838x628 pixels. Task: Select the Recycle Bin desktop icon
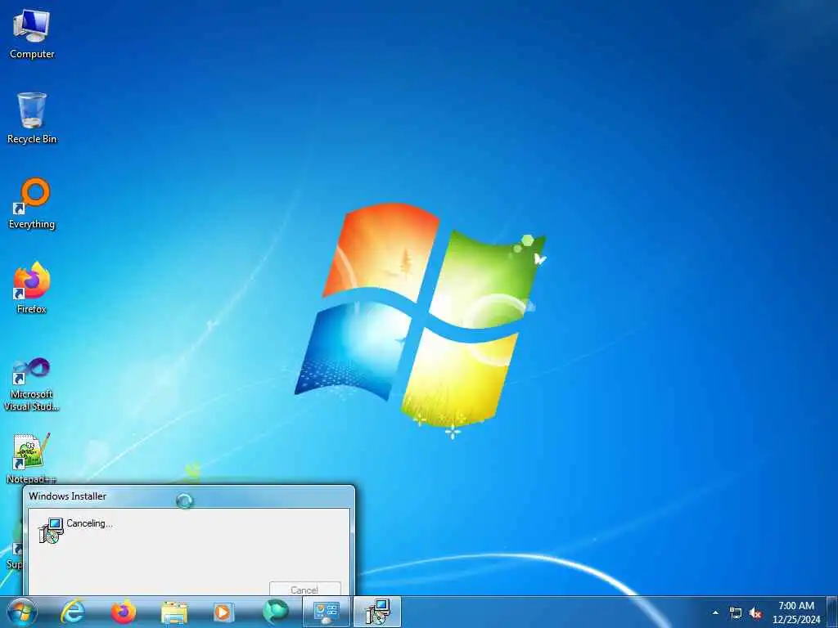(32, 118)
